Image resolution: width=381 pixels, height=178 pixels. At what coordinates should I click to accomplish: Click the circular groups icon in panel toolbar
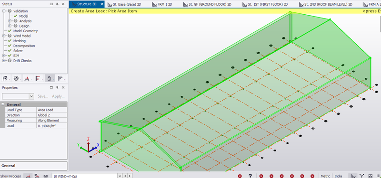[16, 78]
